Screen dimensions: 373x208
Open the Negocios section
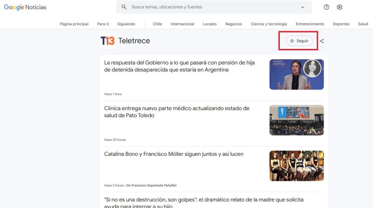(x=234, y=24)
